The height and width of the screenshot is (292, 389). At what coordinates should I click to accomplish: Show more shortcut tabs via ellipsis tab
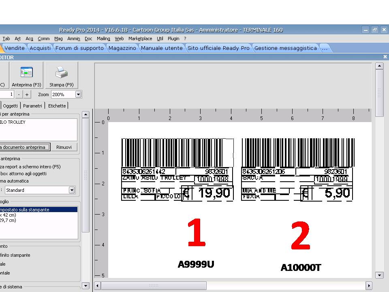tap(325, 48)
